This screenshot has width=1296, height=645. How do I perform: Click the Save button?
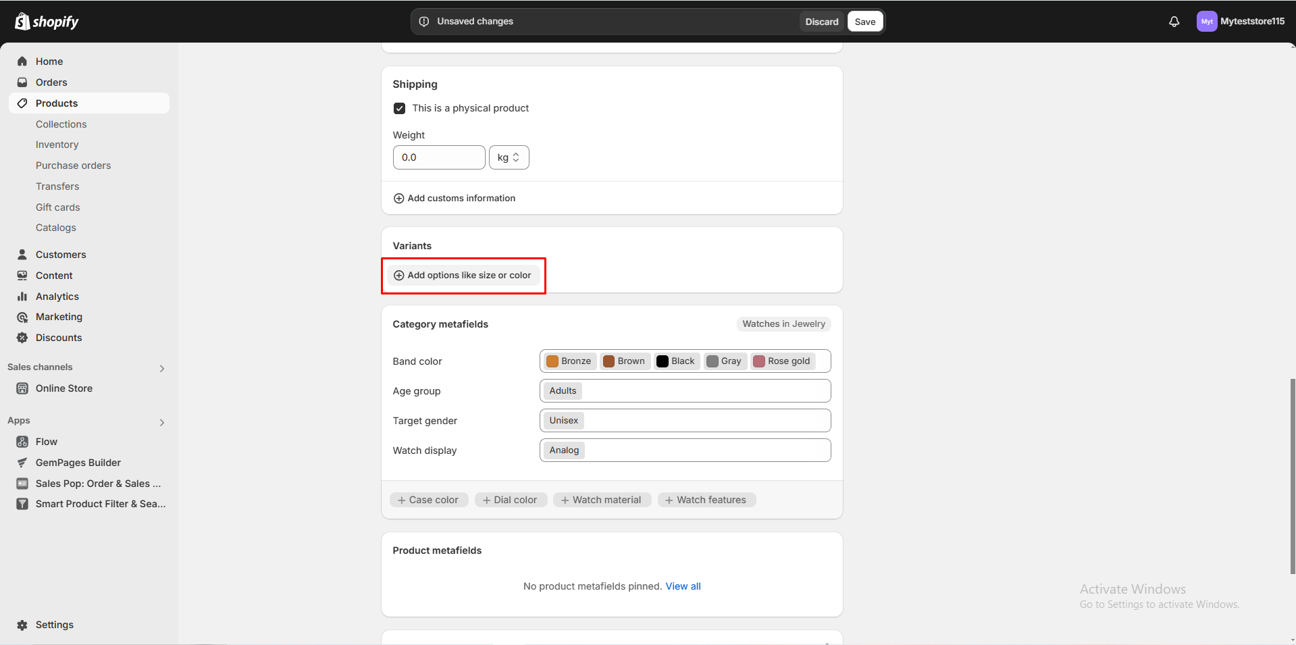coord(864,22)
